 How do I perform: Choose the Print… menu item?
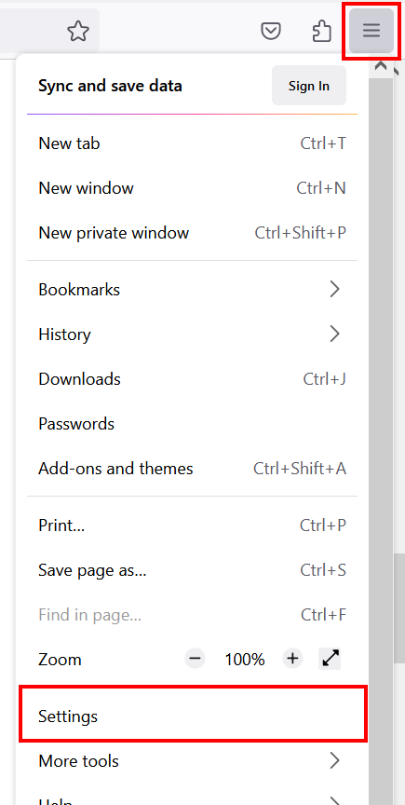pos(192,525)
